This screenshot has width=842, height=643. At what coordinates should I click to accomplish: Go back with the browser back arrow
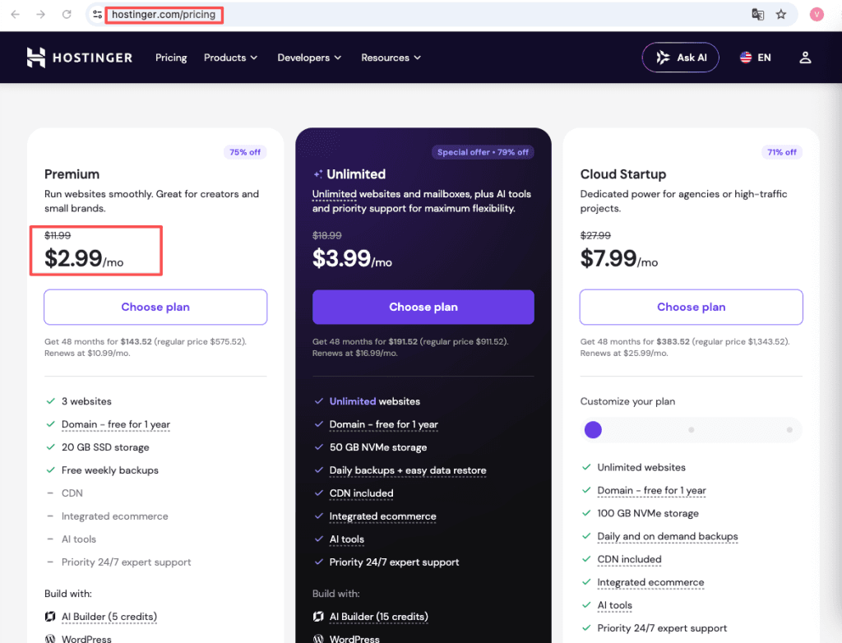coord(16,15)
